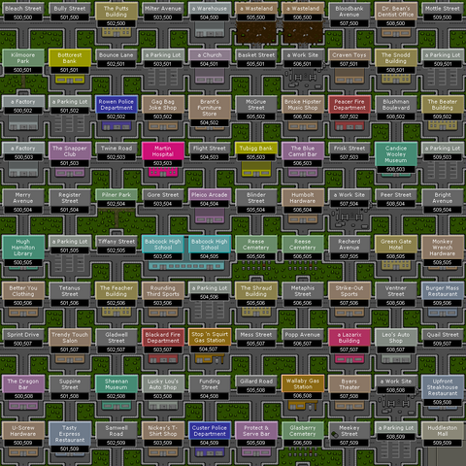Viewport: 466px width, 466px height.
Task: Choose the Candice Wooley Museum tile
Action: tap(396, 154)
